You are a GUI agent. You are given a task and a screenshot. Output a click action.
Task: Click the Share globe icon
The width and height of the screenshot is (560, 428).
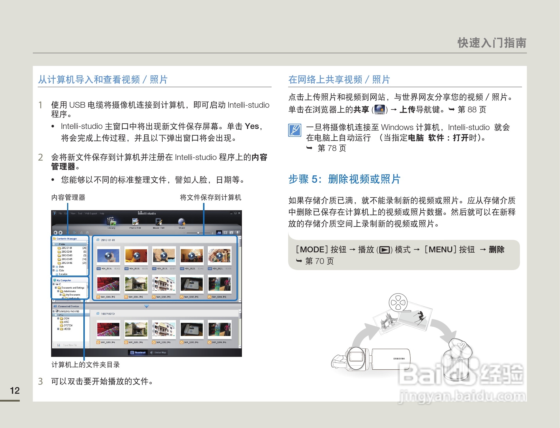[x=182, y=222]
